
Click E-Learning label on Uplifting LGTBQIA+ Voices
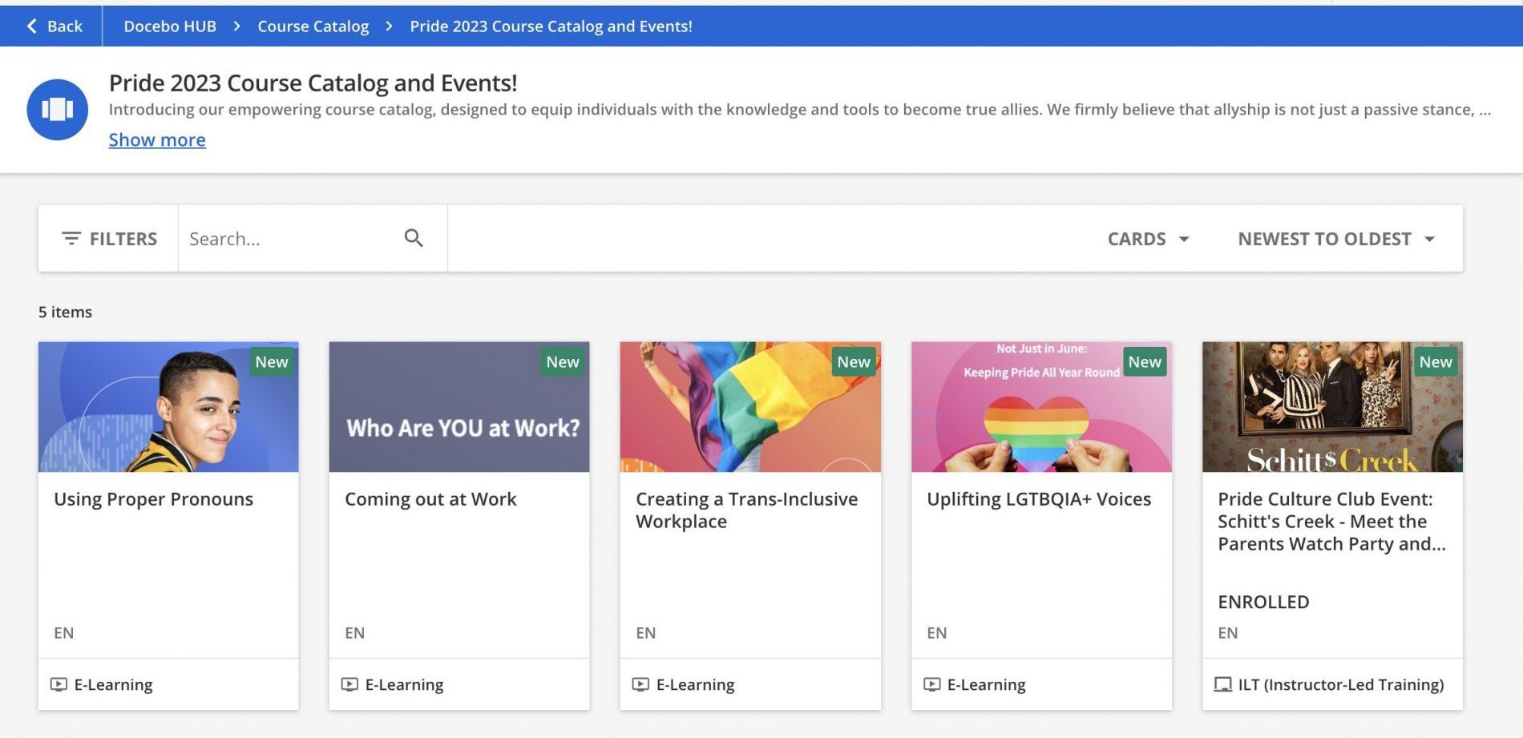tap(986, 684)
